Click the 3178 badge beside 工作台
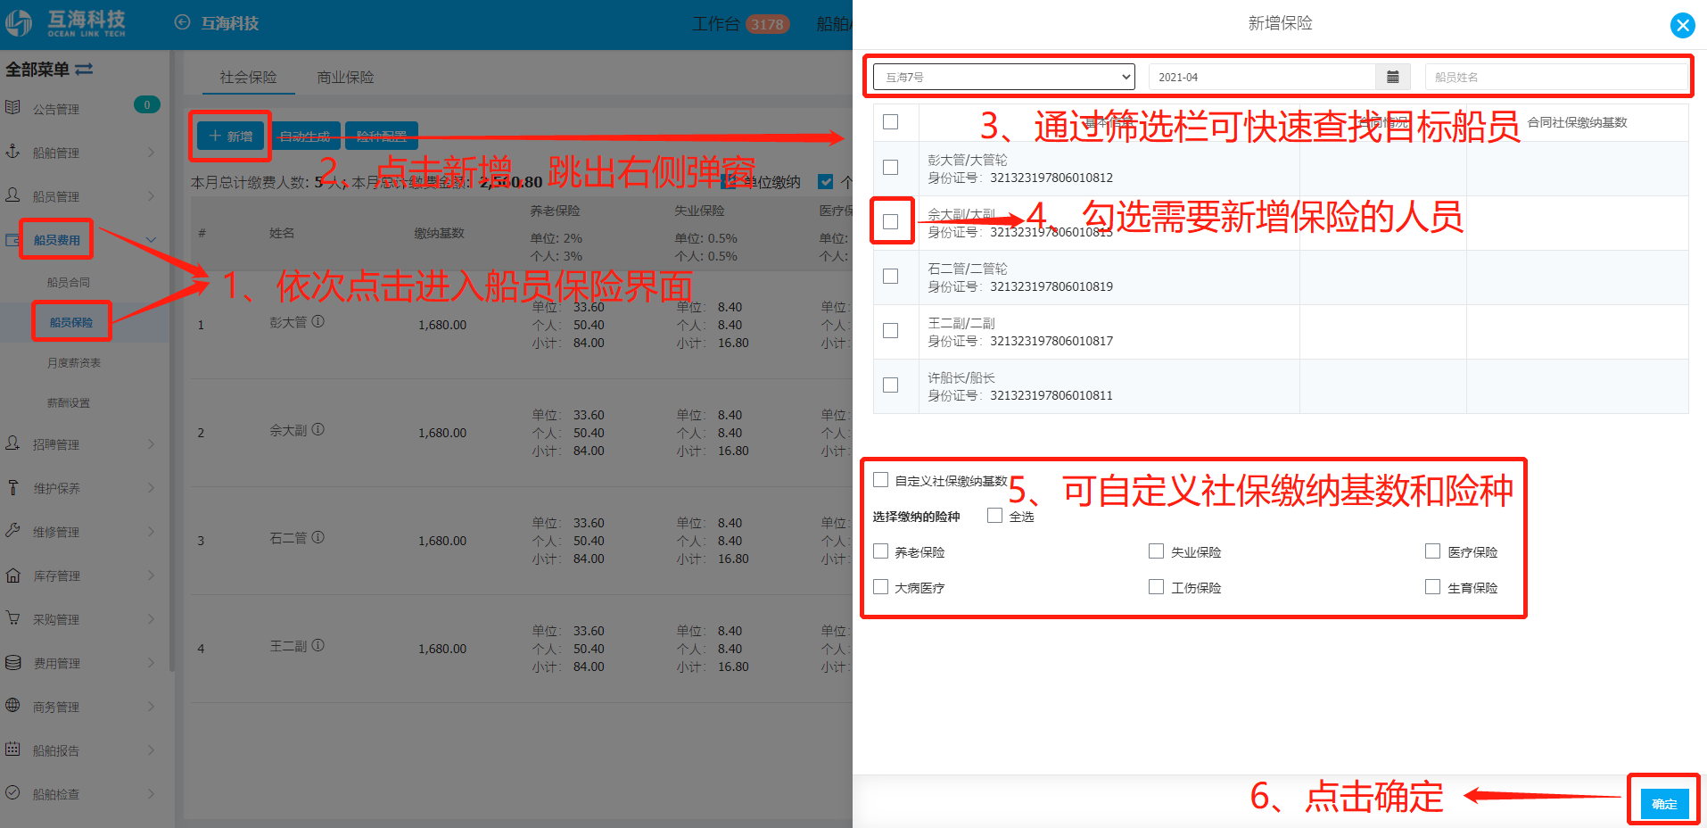Viewport: 1707px width, 828px height. pos(767,24)
